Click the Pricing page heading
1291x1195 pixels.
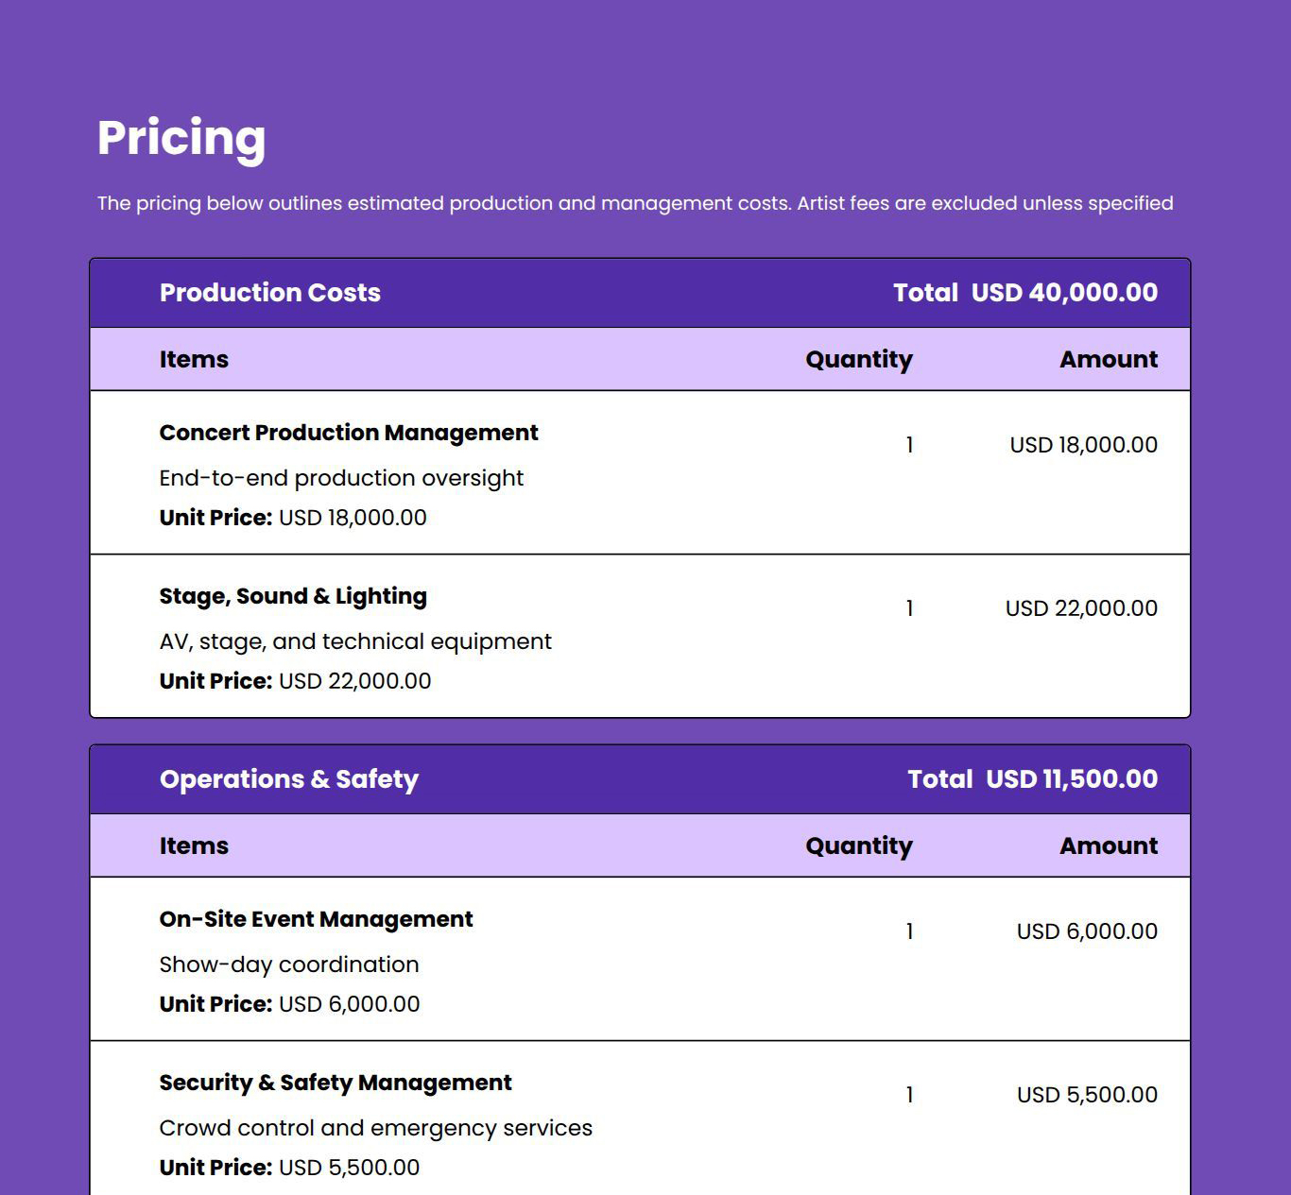click(181, 138)
